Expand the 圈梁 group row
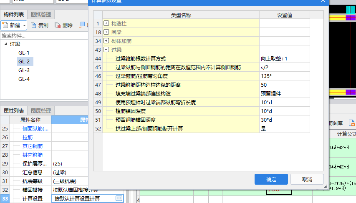356x203 pixels. pos(106,32)
